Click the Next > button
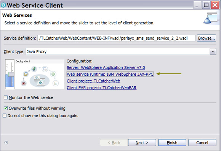This screenshot has width=221, height=151. [142, 143]
